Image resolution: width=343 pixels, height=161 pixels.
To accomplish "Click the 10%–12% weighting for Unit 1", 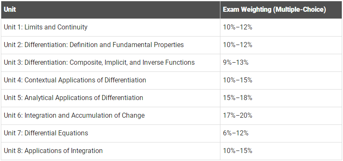I will click(x=238, y=27).
